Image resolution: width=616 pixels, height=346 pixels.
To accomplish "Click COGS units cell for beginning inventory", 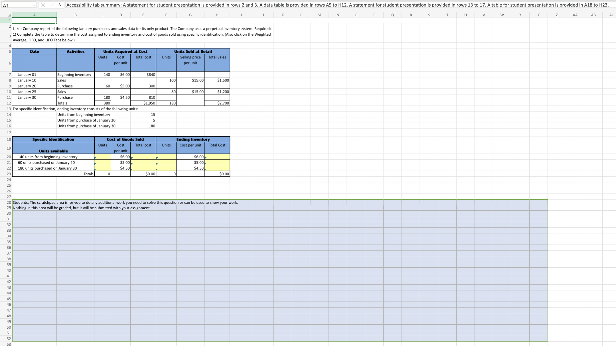I will click(103, 157).
